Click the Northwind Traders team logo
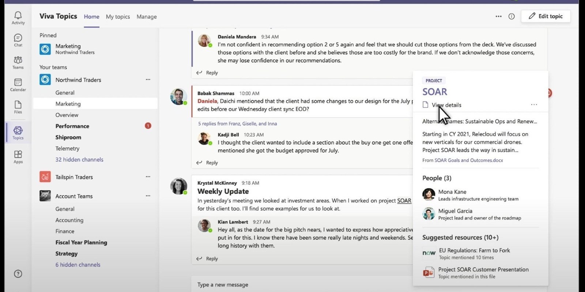The width and height of the screenshot is (585, 292). [x=45, y=80]
